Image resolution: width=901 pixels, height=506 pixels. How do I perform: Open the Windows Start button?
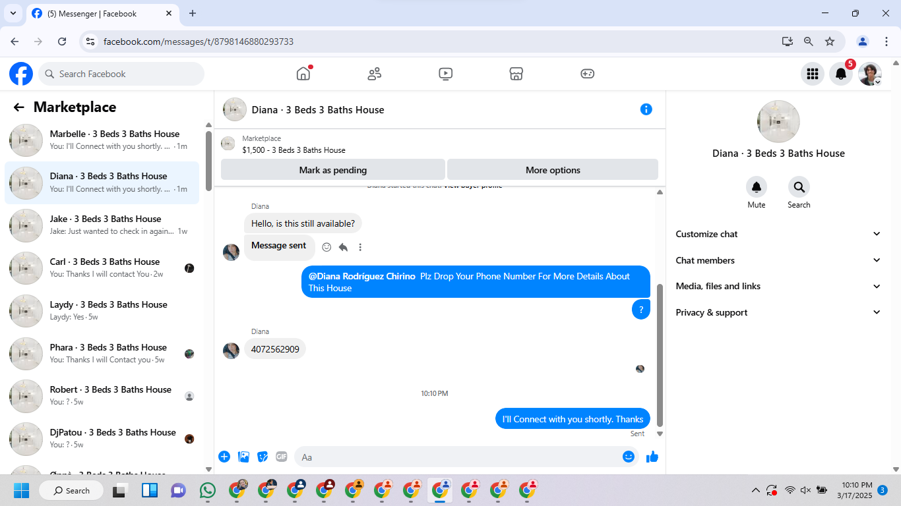coord(21,490)
